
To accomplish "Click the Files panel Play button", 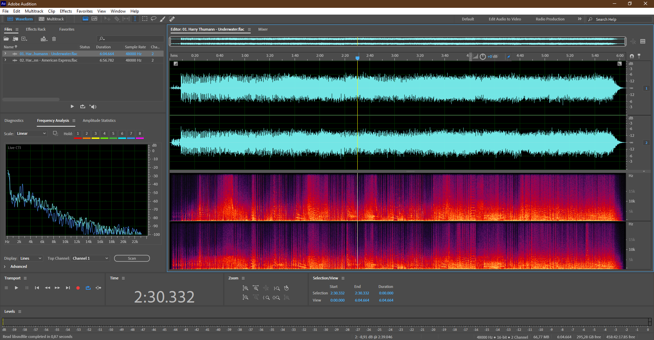I will tap(72, 107).
